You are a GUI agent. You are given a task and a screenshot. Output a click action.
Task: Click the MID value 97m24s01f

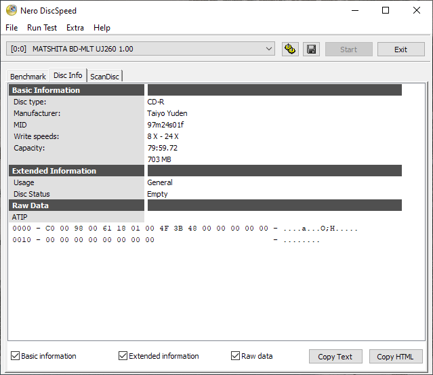click(x=165, y=125)
